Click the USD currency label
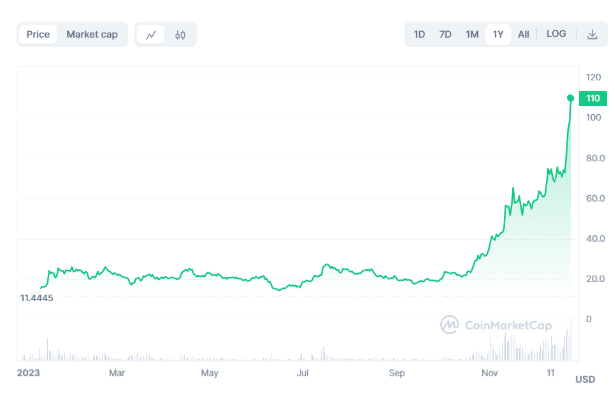The height and width of the screenshot is (398, 616). (585, 379)
